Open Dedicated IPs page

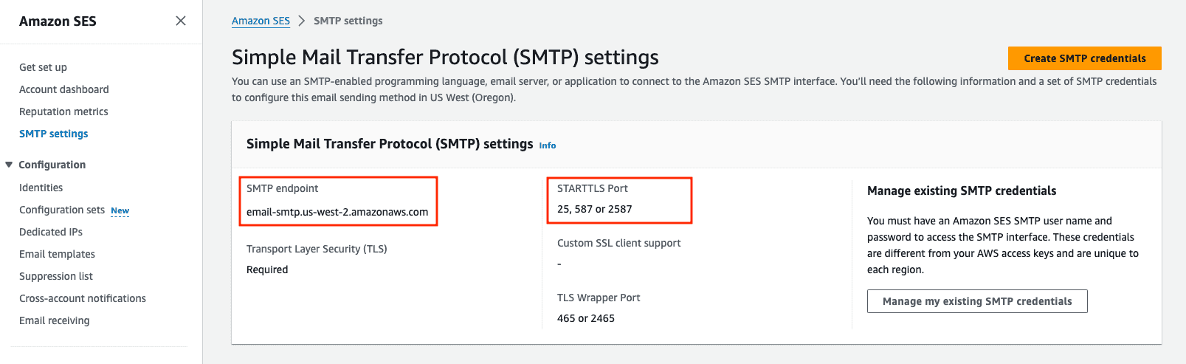tap(51, 232)
